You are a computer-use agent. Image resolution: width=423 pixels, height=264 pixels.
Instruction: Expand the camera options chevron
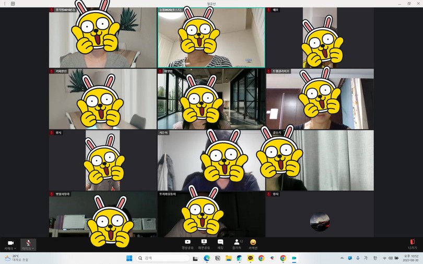[15, 248]
